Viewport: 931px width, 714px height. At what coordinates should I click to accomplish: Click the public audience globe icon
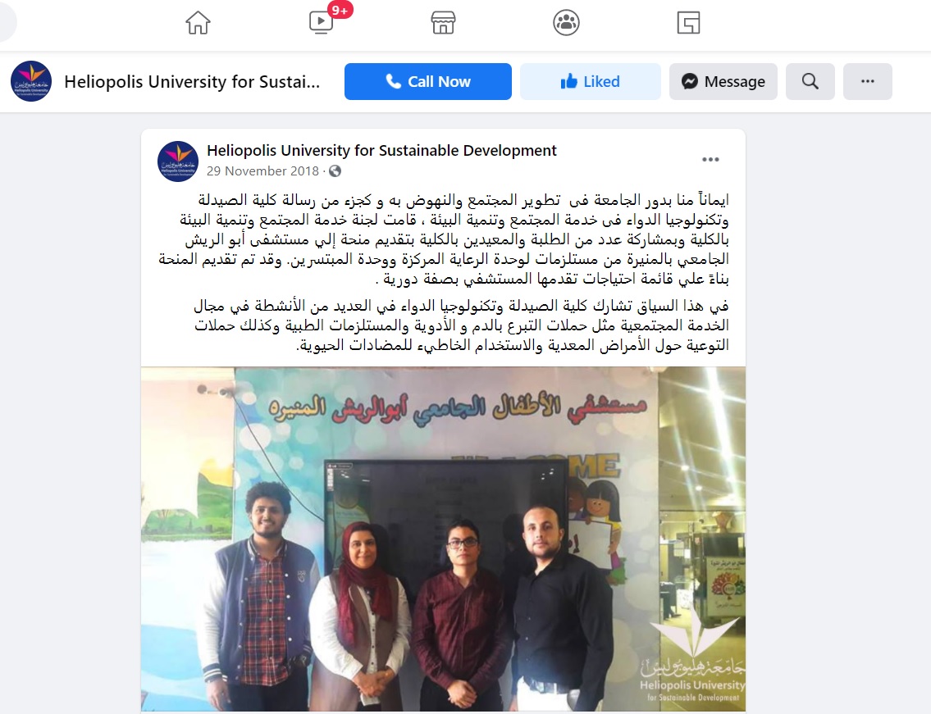click(335, 171)
